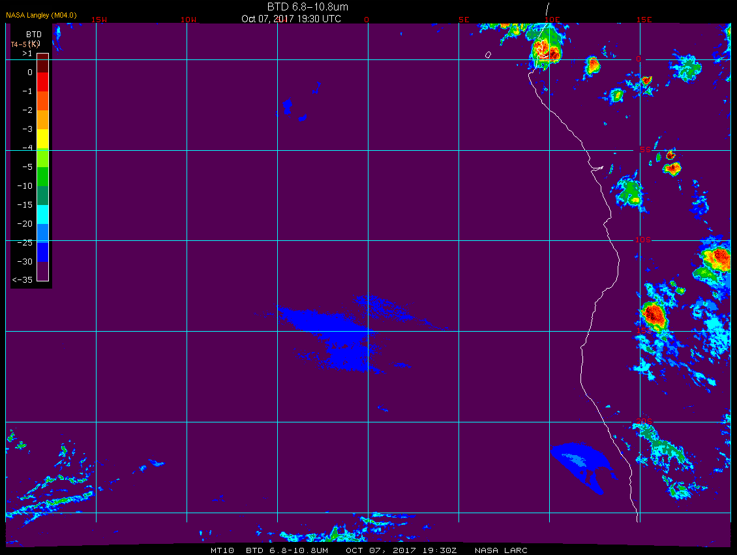The height and width of the screenshot is (555, 737).
Task: Pick the bright red legend swatch
Action: tap(43, 82)
